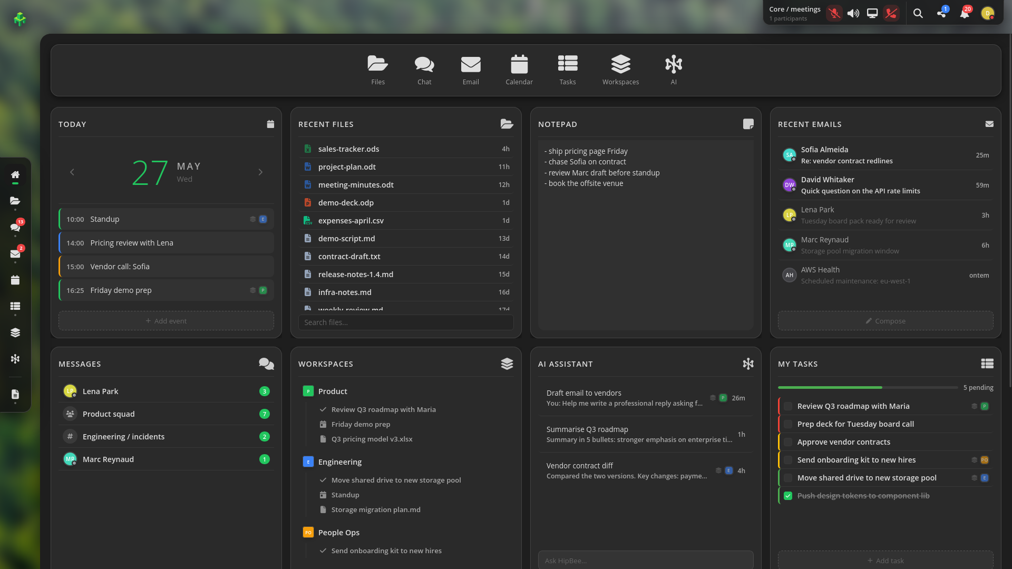Viewport: 1012px width, 569px height.
Task: Open the Email app in top launcher
Action: point(471,70)
